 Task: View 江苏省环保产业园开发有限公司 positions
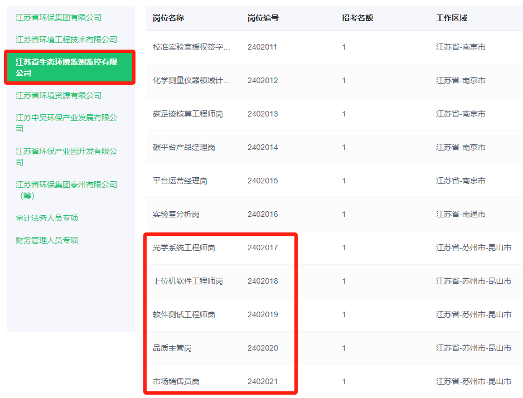tap(64, 156)
